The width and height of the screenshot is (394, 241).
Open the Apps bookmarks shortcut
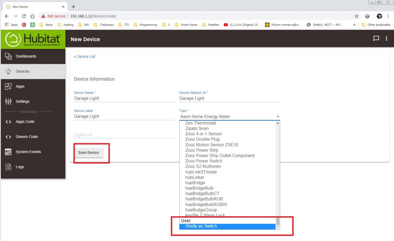11,25
